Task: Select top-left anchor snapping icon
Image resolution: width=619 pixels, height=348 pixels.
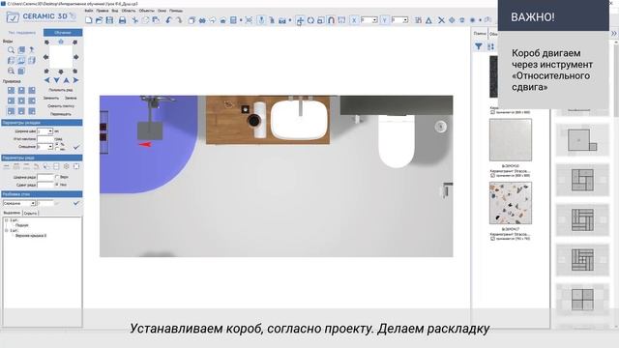Action: [11, 91]
